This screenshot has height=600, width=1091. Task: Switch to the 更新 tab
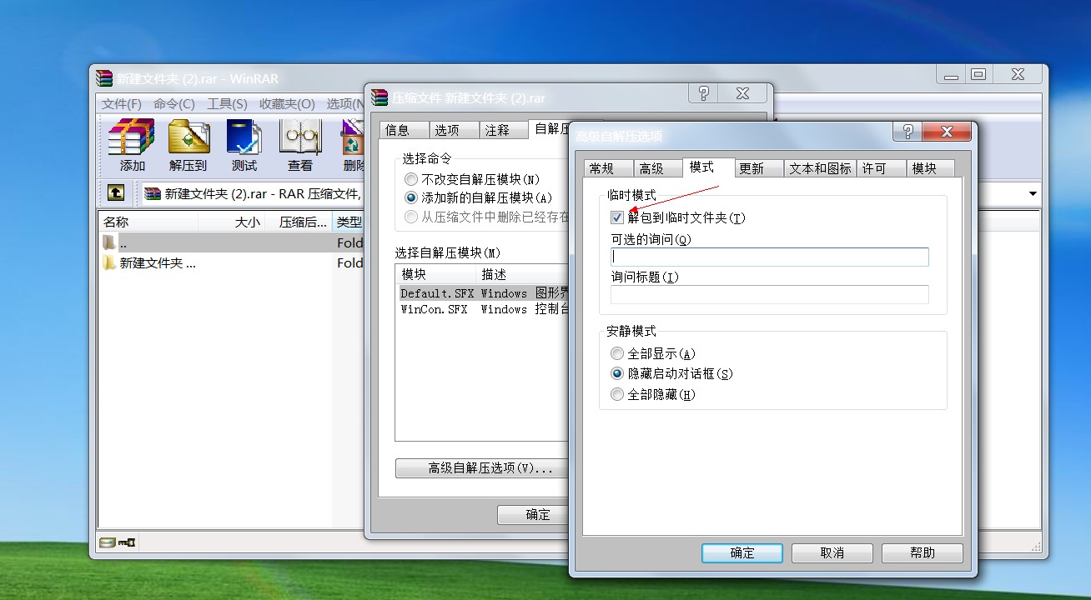click(x=758, y=168)
